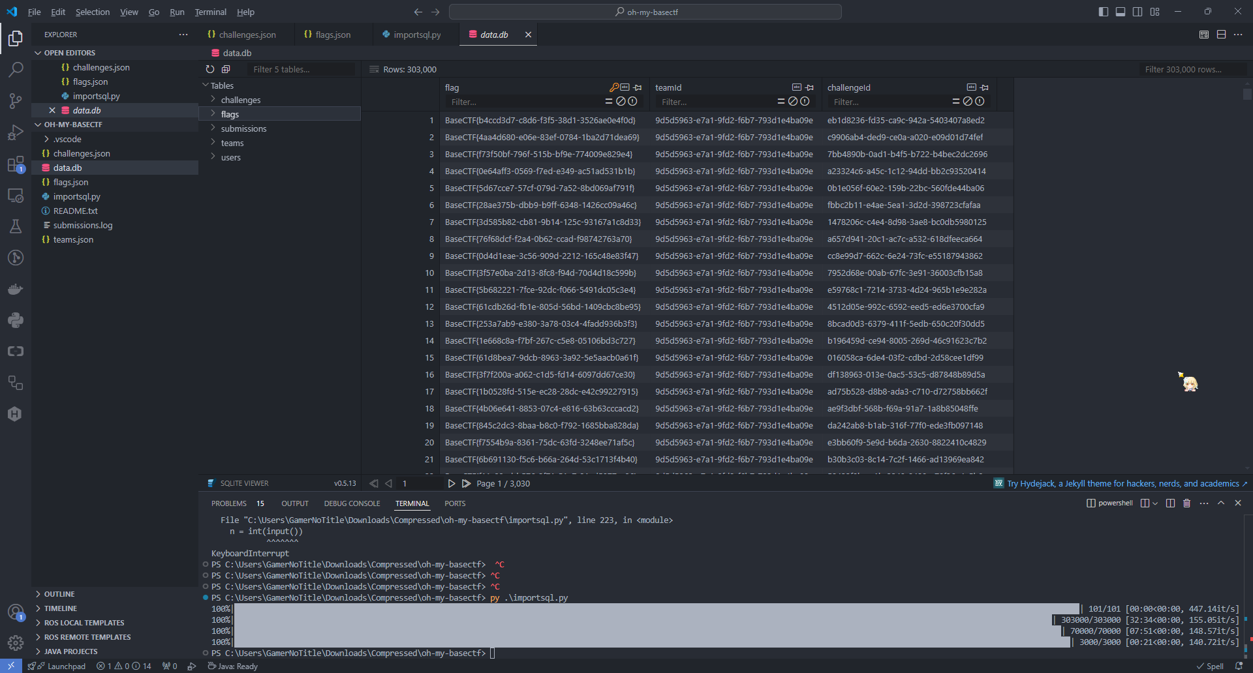The height and width of the screenshot is (673, 1253).
Task: Open the Docker view in activity bar
Action: click(x=16, y=289)
